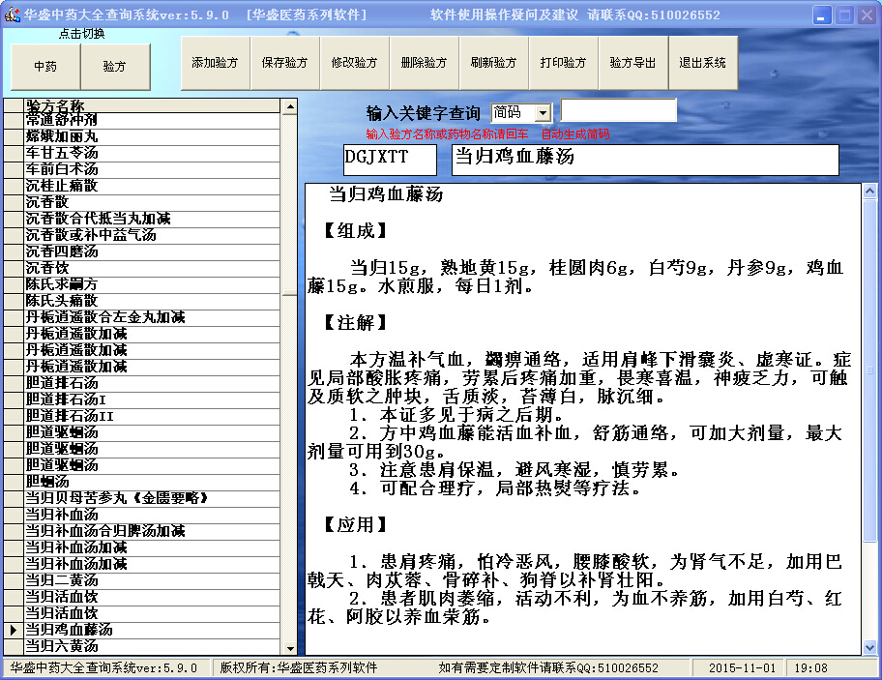Click the DGJXTT code field
882x680 pixels.
(x=390, y=160)
